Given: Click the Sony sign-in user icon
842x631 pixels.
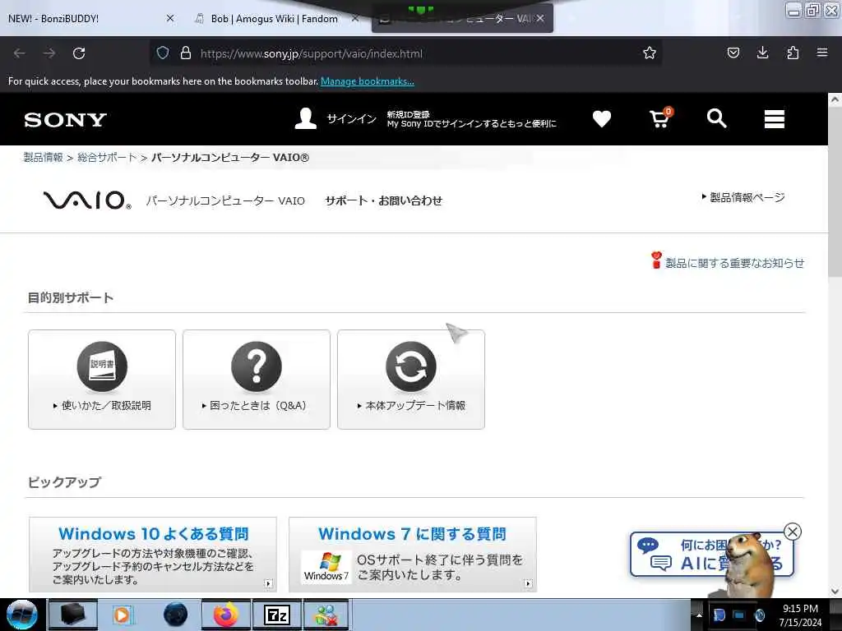Looking at the screenshot, I should [306, 118].
